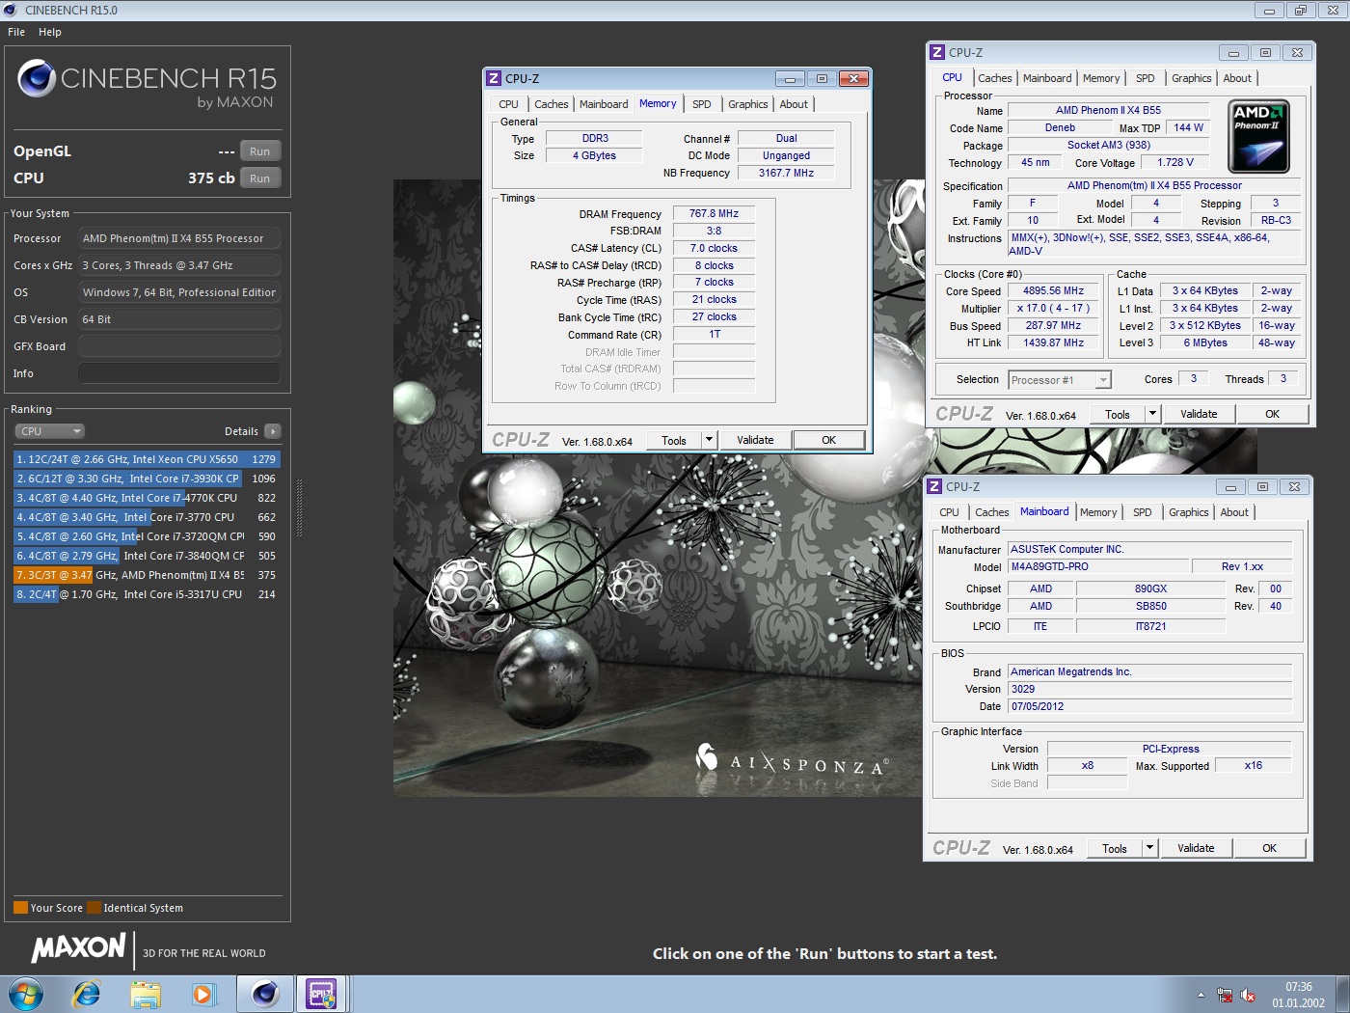Click the GFX Board field
Image resolution: width=1350 pixels, height=1013 pixels.
[x=179, y=346]
